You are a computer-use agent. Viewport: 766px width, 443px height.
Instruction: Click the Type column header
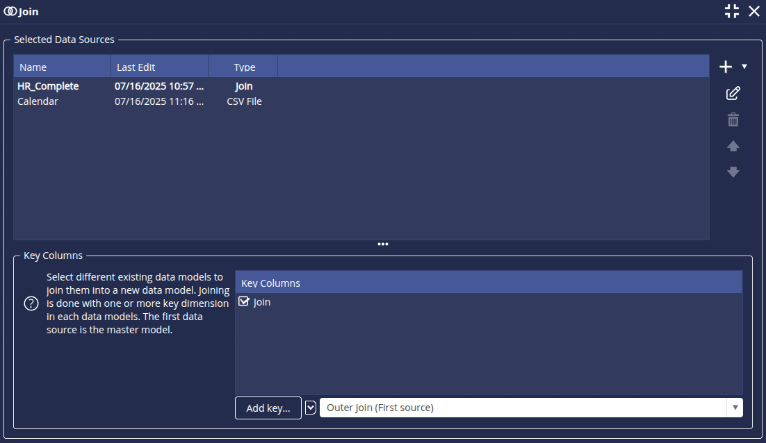pyautogui.click(x=244, y=67)
